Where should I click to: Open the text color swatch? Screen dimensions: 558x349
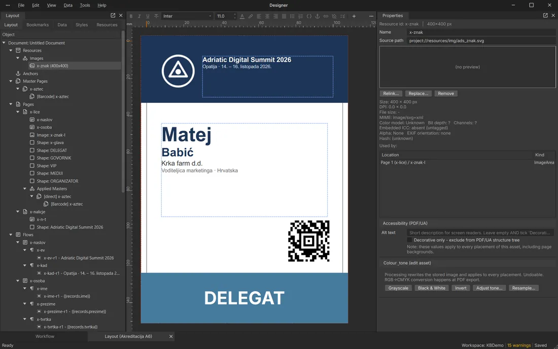pyautogui.click(x=242, y=16)
